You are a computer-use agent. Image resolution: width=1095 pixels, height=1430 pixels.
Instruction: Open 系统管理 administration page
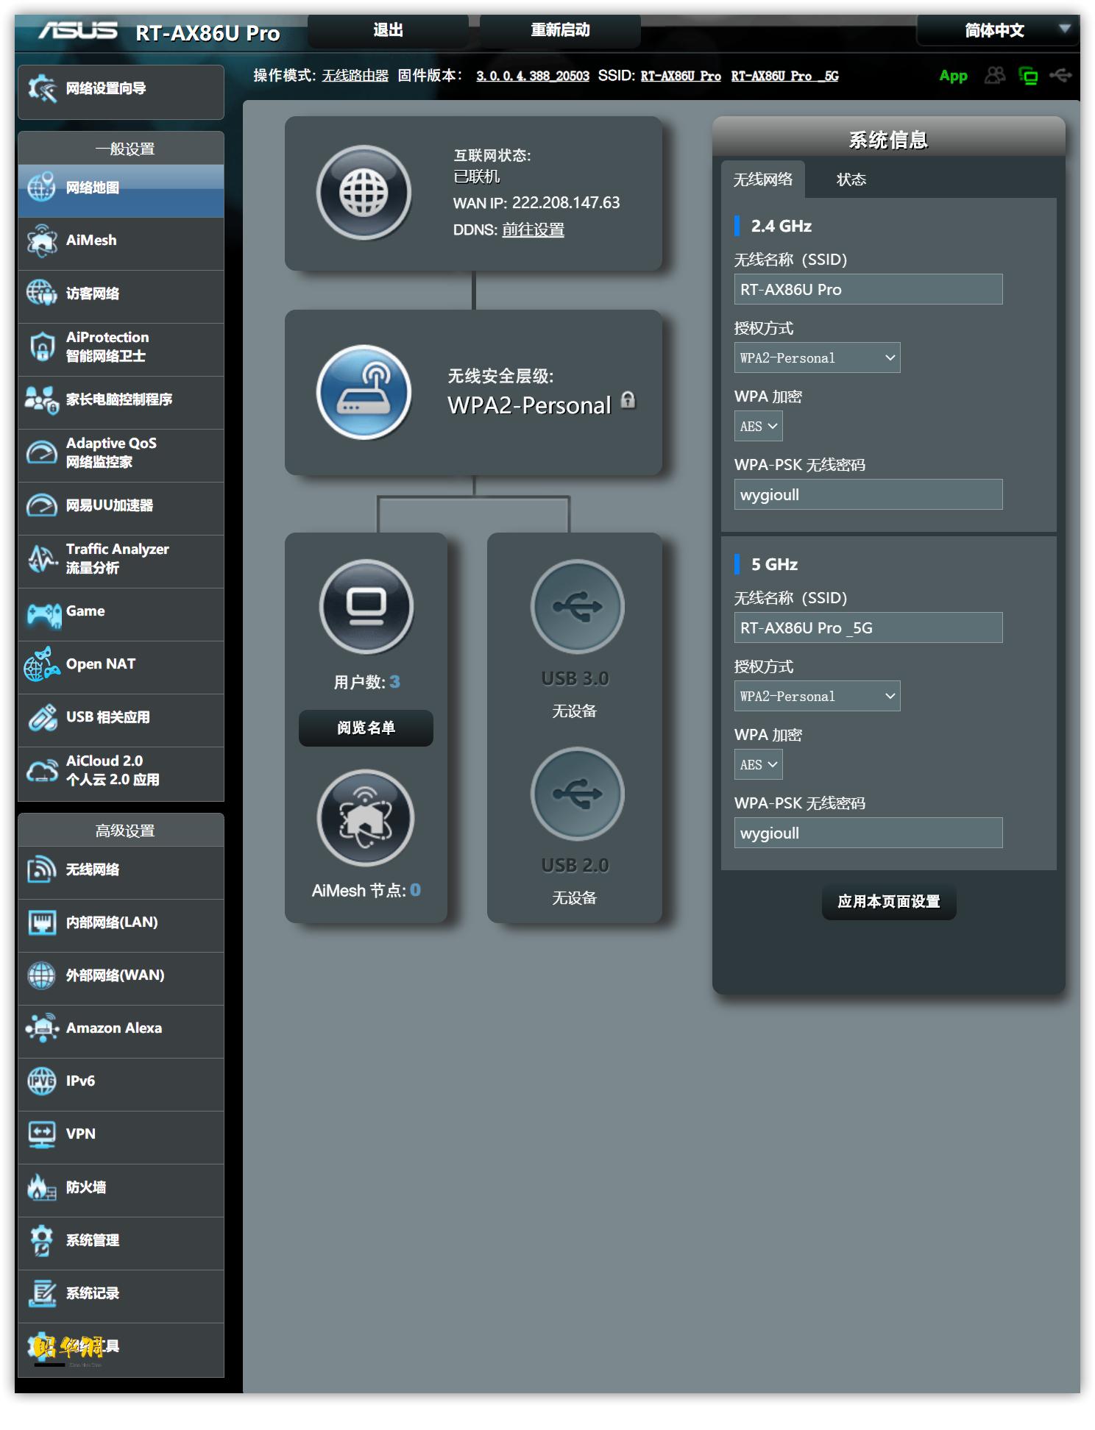click(x=121, y=1243)
